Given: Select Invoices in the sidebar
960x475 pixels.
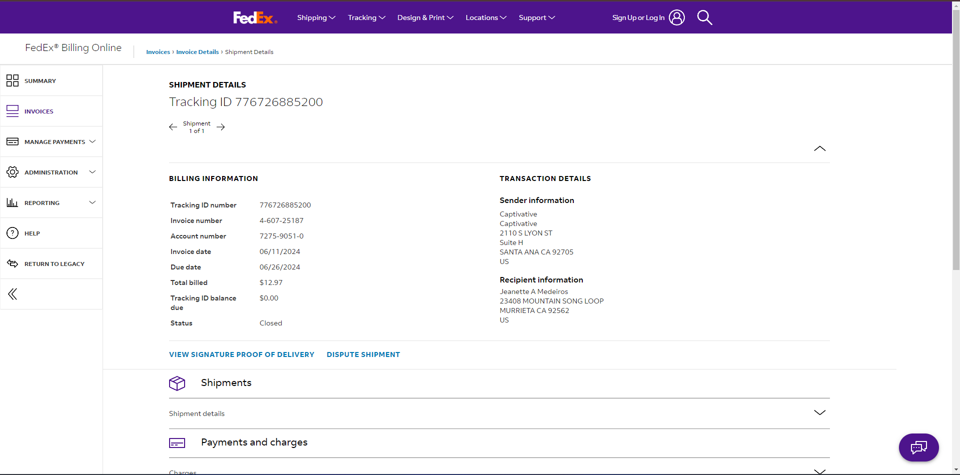Looking at the screenshot, I should coord(51,111).
